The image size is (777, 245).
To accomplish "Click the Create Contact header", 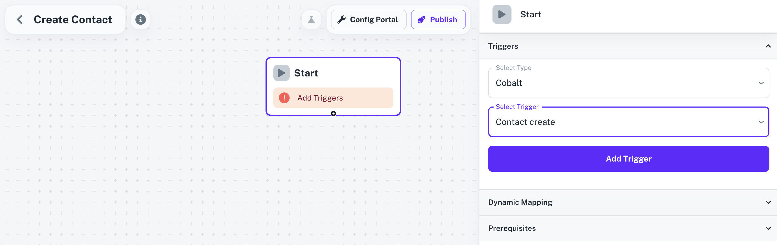I will coord(72,19).
